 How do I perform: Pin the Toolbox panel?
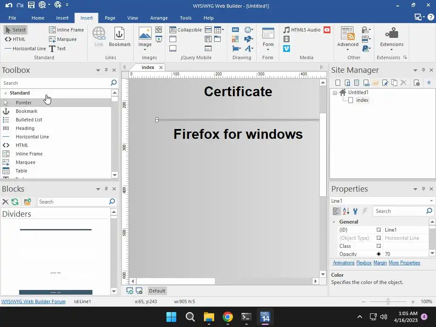click(x=106, y=70)
